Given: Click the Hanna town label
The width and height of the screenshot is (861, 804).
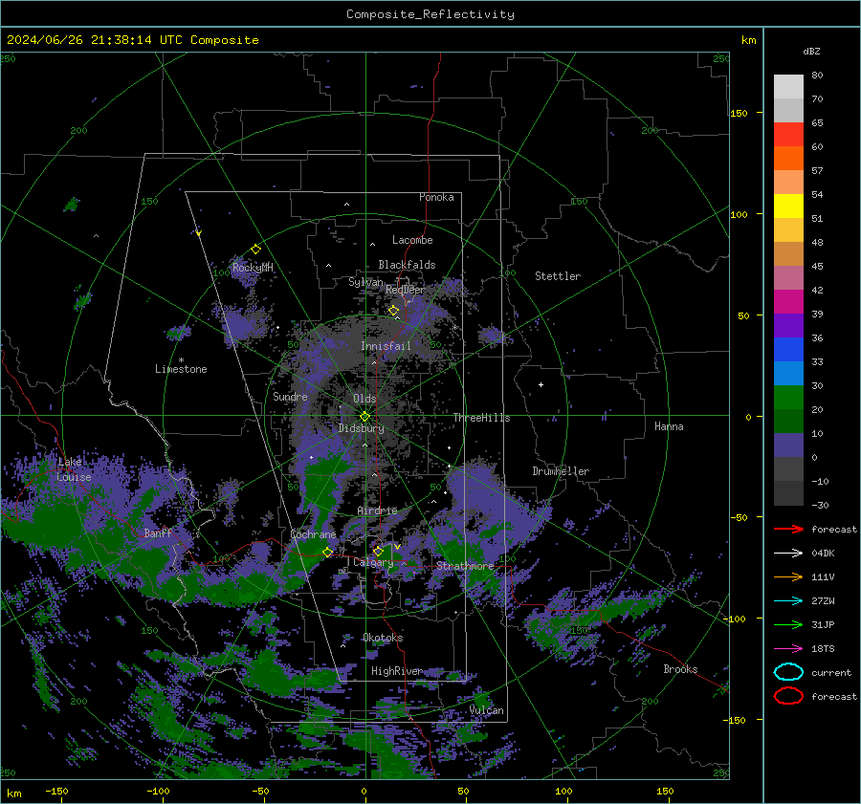Looking at the screenshot, I should (x=669, y=426).
